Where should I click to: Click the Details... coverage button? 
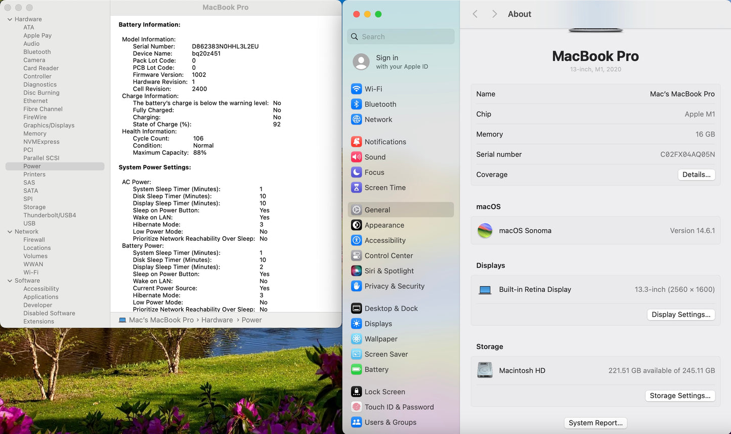pyautogui.click(x=696, y=175)
